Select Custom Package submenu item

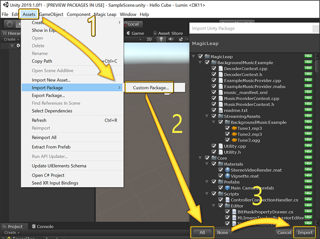coord(151,88)
